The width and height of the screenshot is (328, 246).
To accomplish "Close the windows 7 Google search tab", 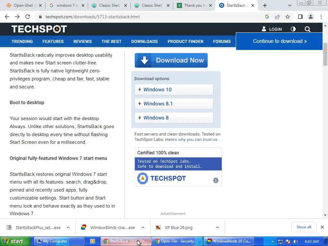I will tap(83, 6).
